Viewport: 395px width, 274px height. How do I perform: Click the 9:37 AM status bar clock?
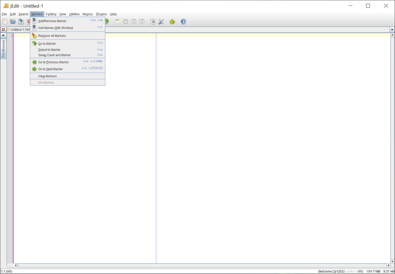(x=389, y=271)
